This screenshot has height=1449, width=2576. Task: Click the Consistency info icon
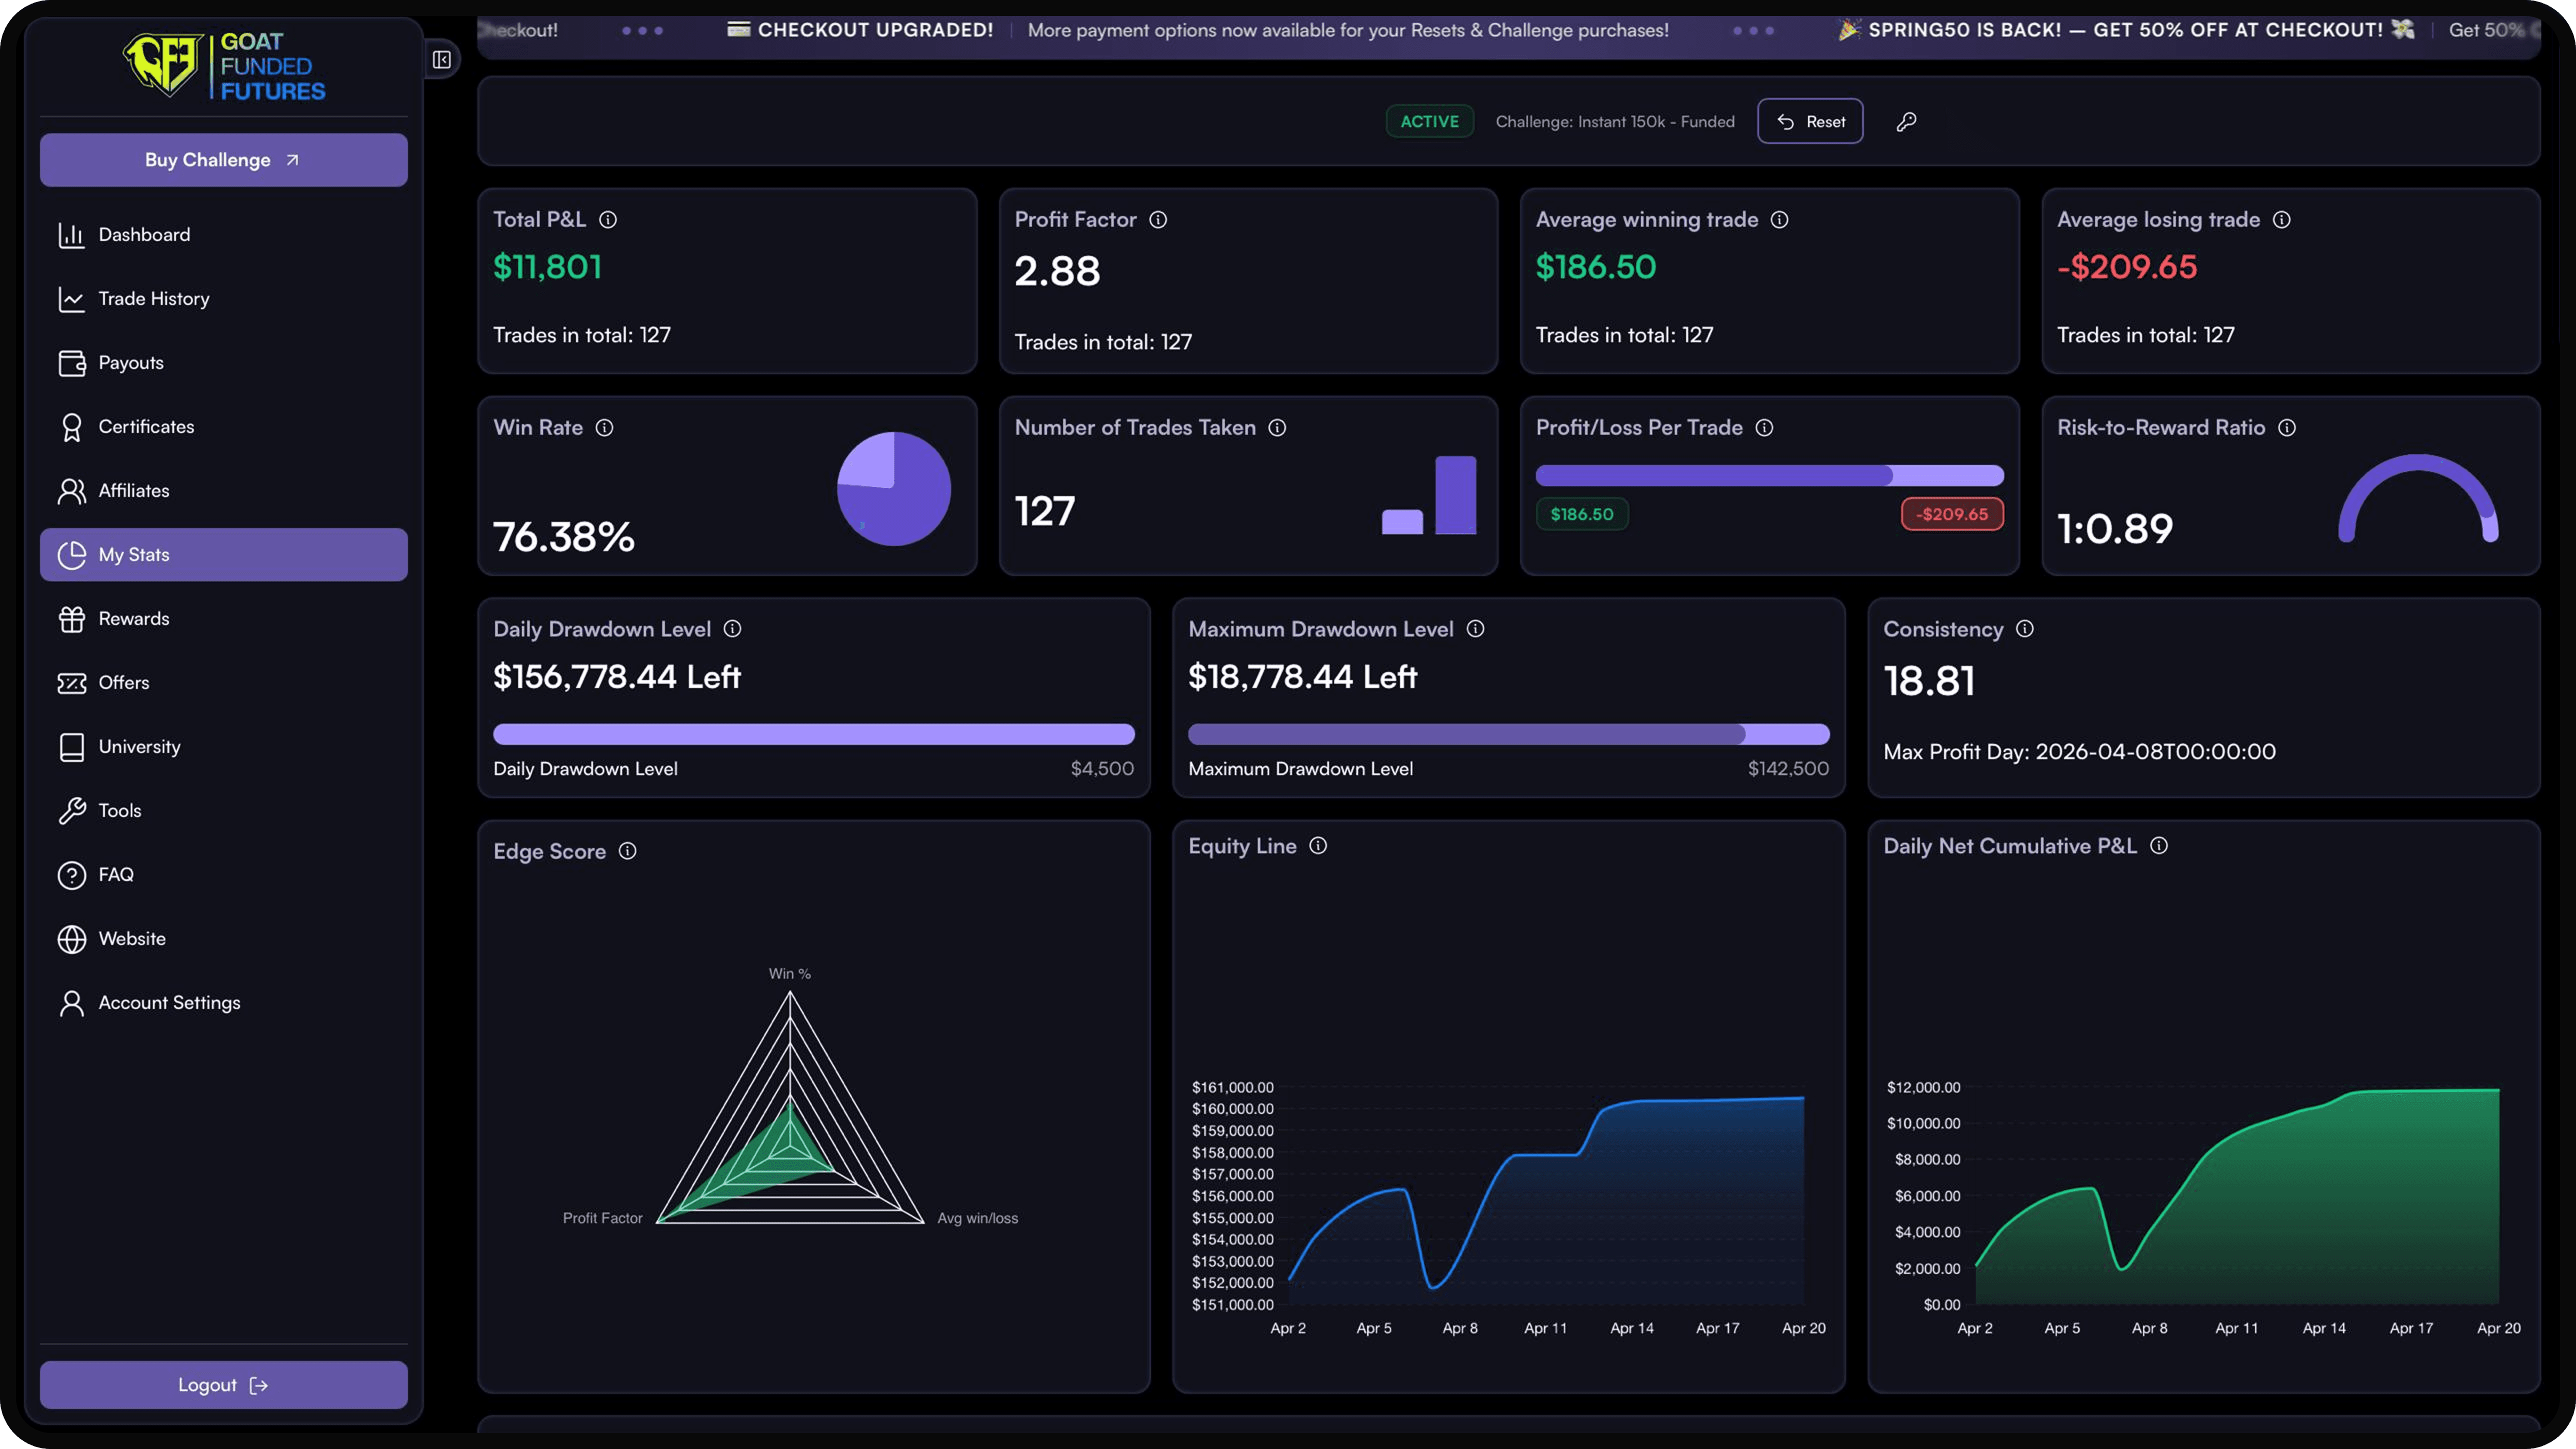(2025, 629)
